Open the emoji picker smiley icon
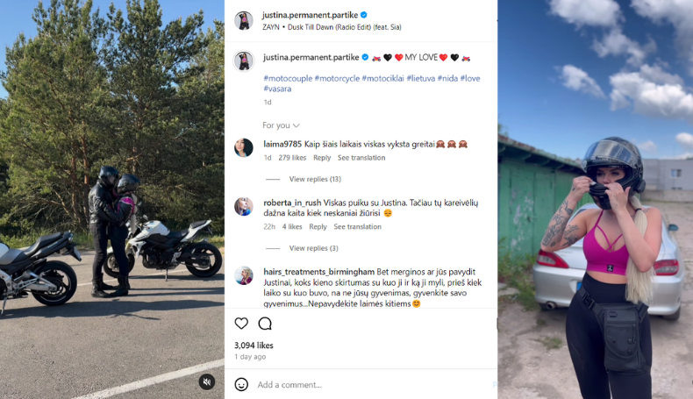The height and width of the screenshot is (399, 693). pyautogui.click(x=241, y=384)
